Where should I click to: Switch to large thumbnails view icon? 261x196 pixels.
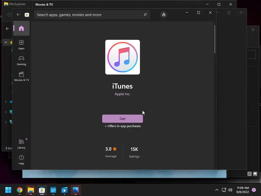point(255,174)
